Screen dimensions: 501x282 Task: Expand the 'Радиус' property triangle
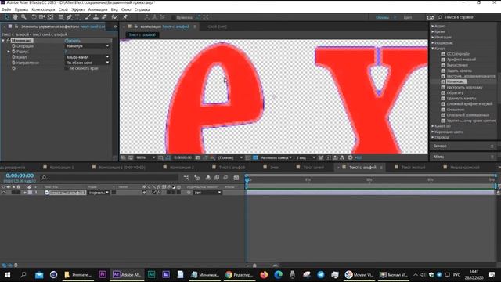9,52
